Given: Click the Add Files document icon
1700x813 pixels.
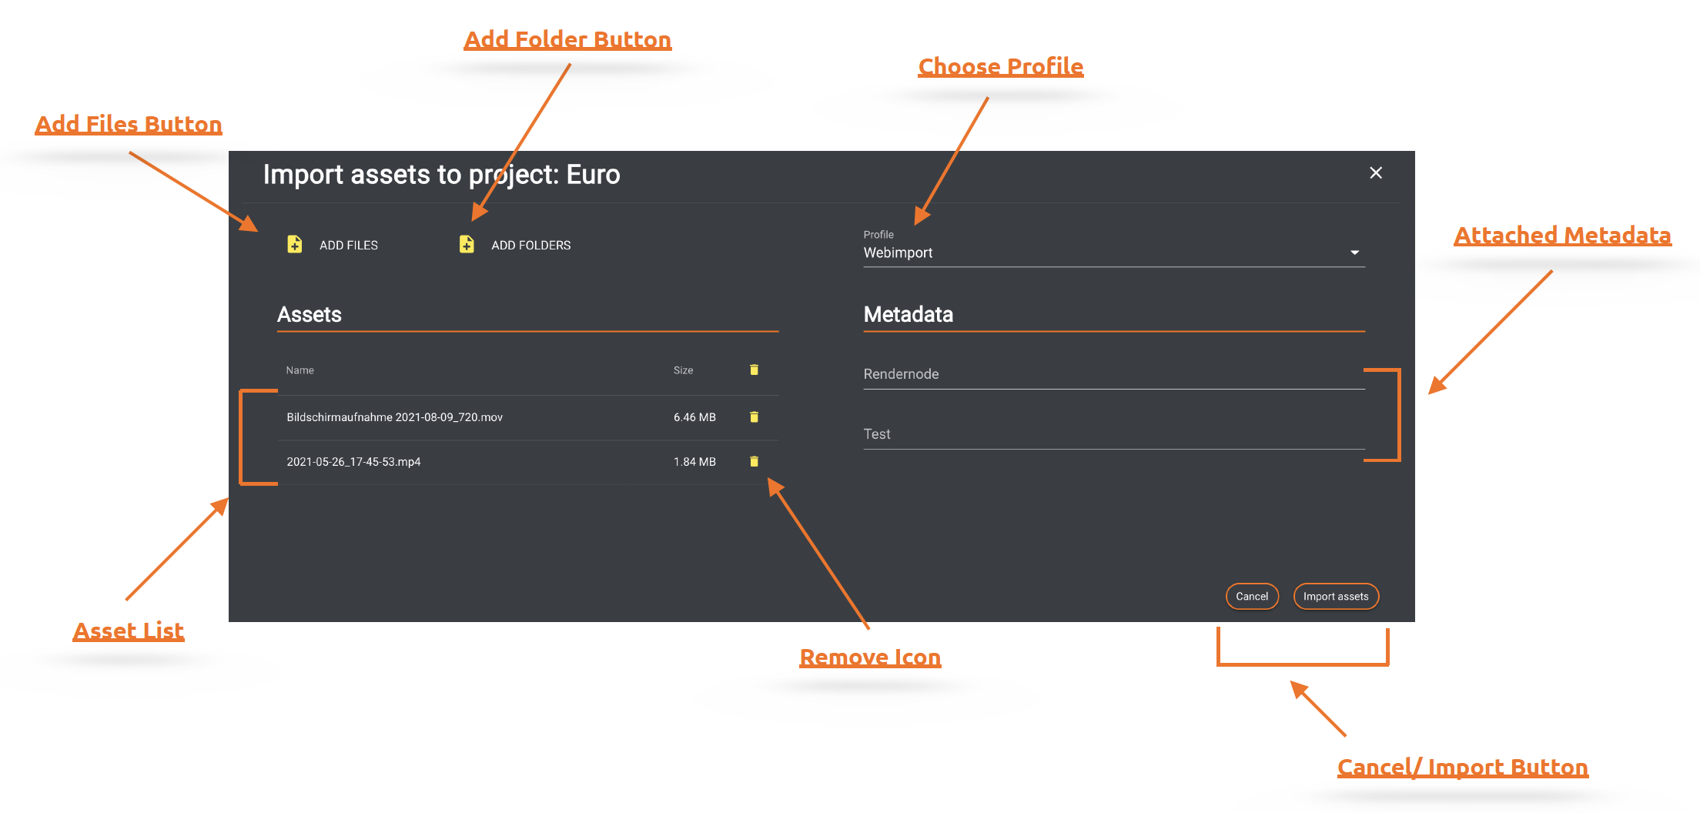Looking at the screenshot, I should point(294,244).
